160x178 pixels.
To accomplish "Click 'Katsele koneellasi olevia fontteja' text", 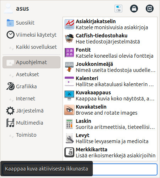I will coord(114,56).
